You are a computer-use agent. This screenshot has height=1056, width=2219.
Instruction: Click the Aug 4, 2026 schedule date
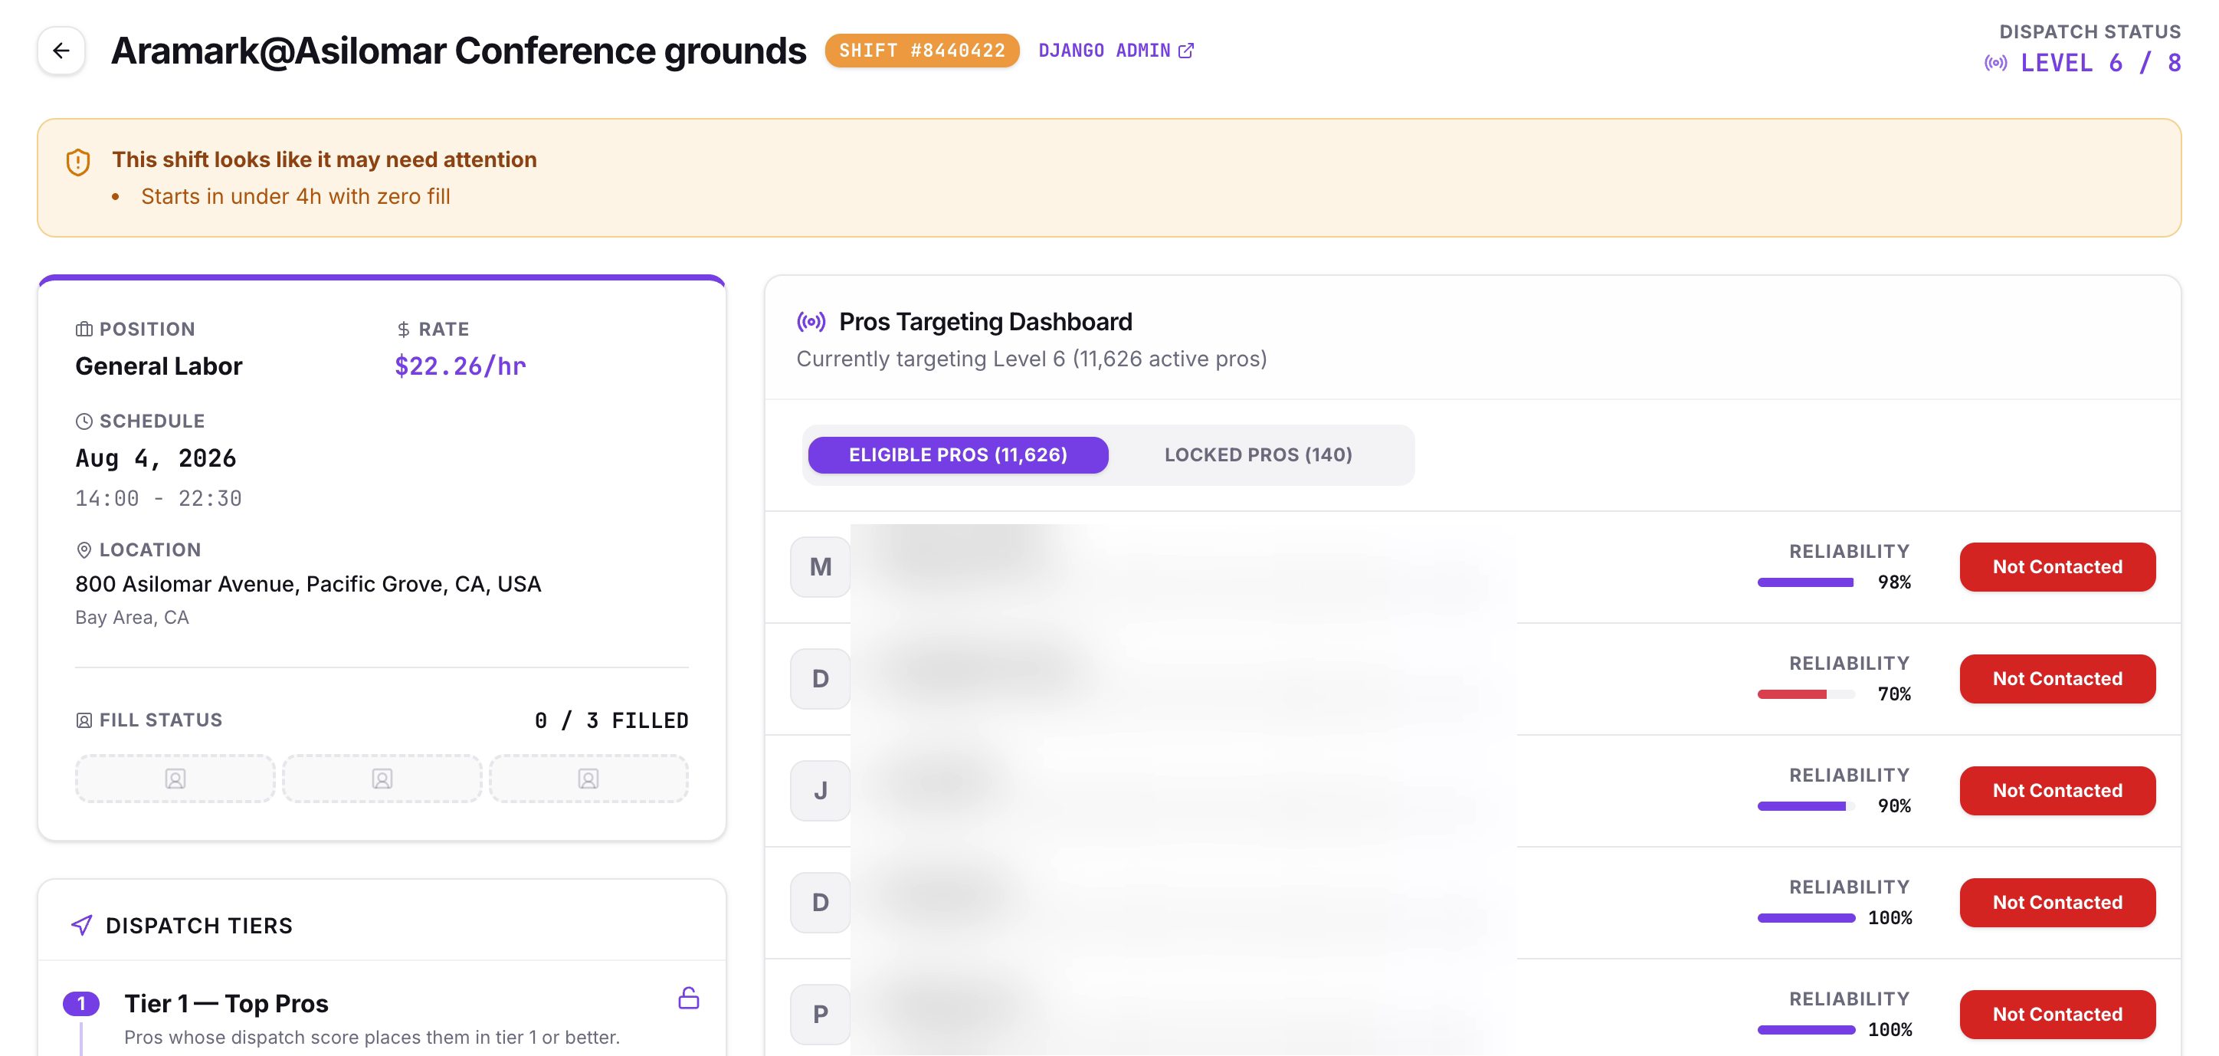point(156,458)
